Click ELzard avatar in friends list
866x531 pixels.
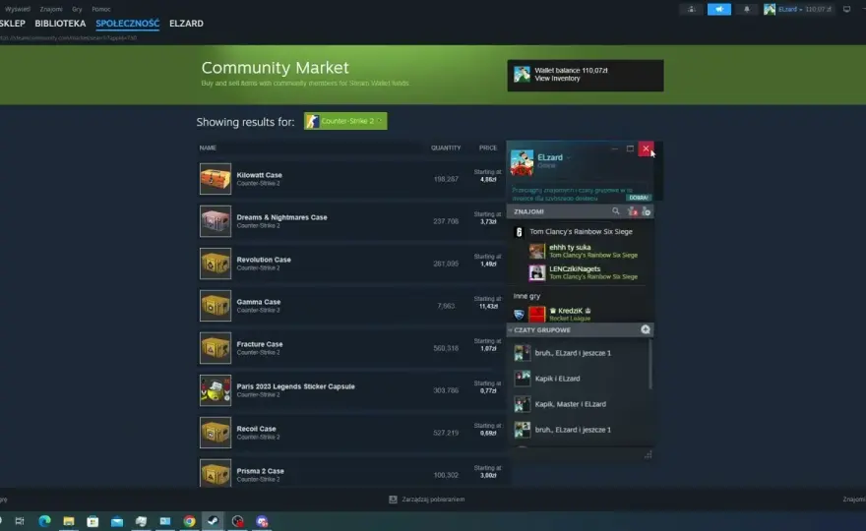pos(522,163)
